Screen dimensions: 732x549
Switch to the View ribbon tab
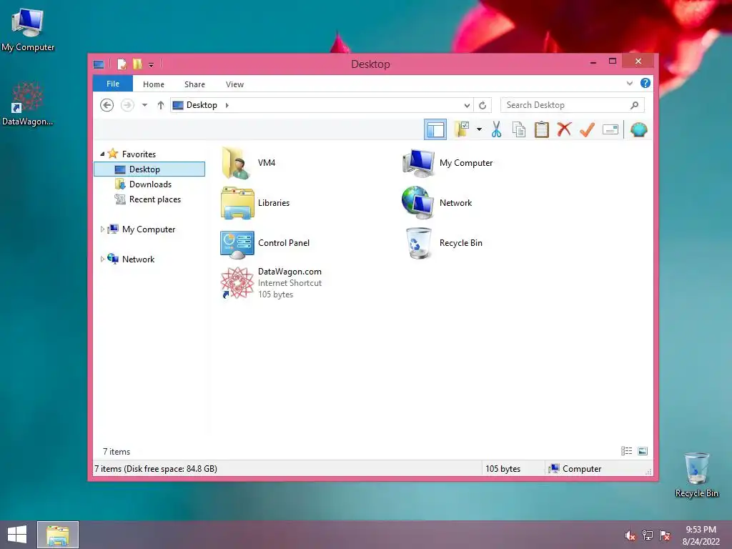click(234, 84)
